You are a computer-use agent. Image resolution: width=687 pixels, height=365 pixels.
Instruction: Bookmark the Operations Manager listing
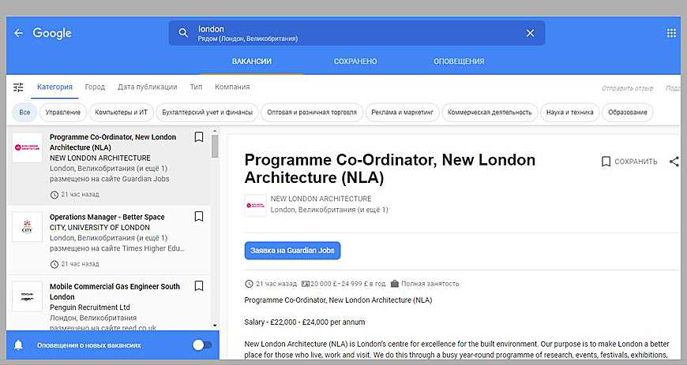pos(199,216)
